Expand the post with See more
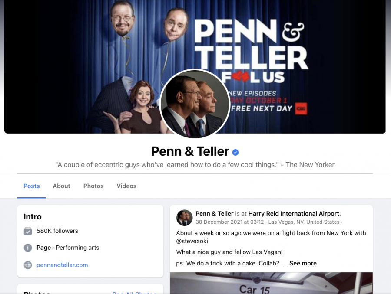Screen dimensions: 391x294 point(303,263)
